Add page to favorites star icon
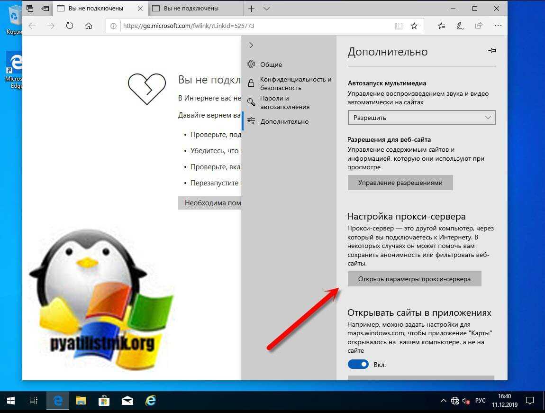545x413 pixels. coord(414,26)
